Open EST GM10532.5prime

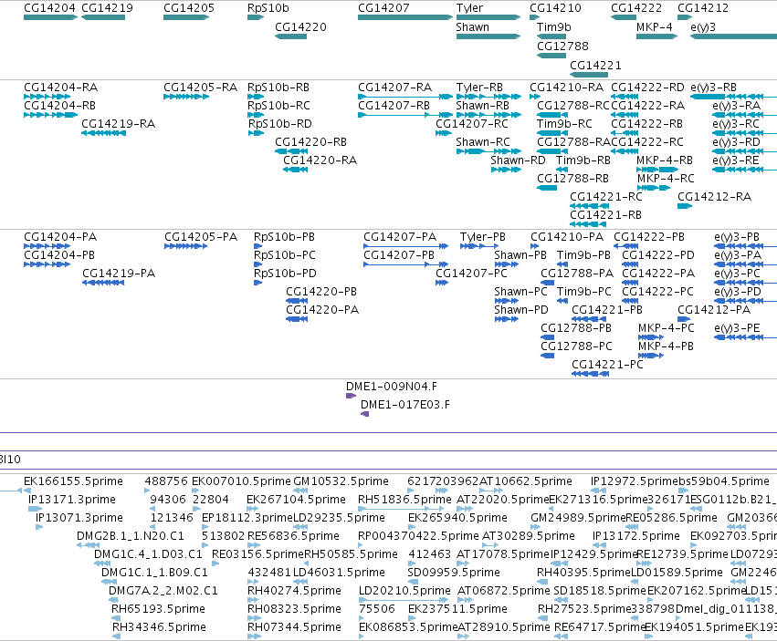[341, 481]
